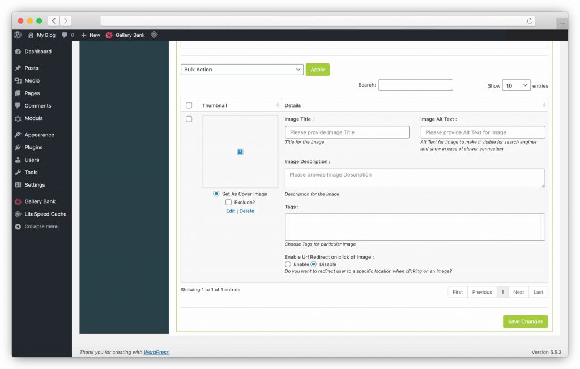The width and height of the screenshot is (580, 369).
Task: Open the Plugins sidebar icon
Action: click(x=18, y=147)
